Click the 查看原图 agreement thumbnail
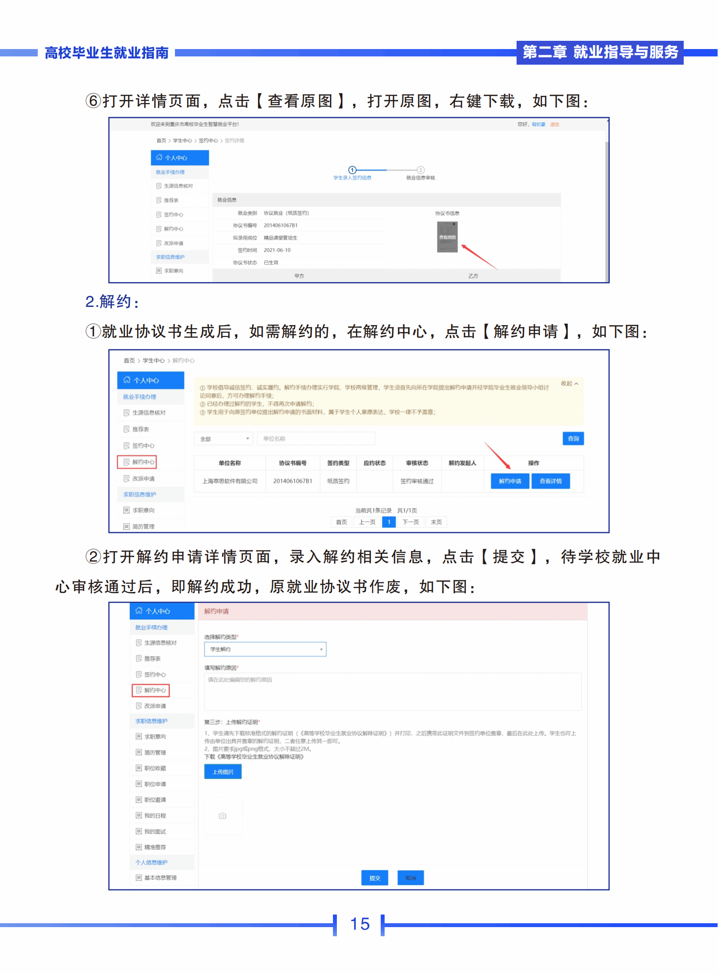The image size is (718, 974). [x=447, y=237]
